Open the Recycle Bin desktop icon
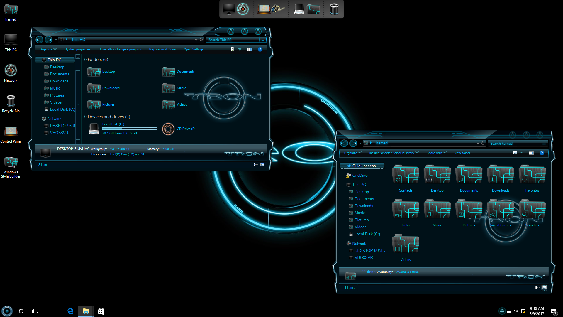The height and width of the screenshot is (317, 563). click(x=11, y=101)
